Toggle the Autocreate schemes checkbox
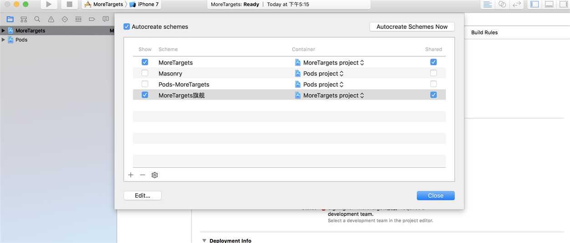 [x=127, y=27]
